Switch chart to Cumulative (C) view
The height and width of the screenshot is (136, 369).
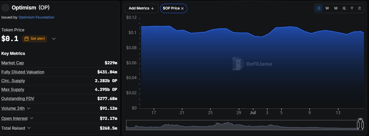(x=360, y=8)
